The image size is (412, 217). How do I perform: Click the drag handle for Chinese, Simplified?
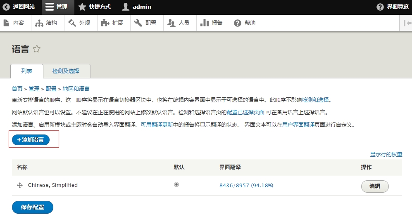tap(19, 186)
